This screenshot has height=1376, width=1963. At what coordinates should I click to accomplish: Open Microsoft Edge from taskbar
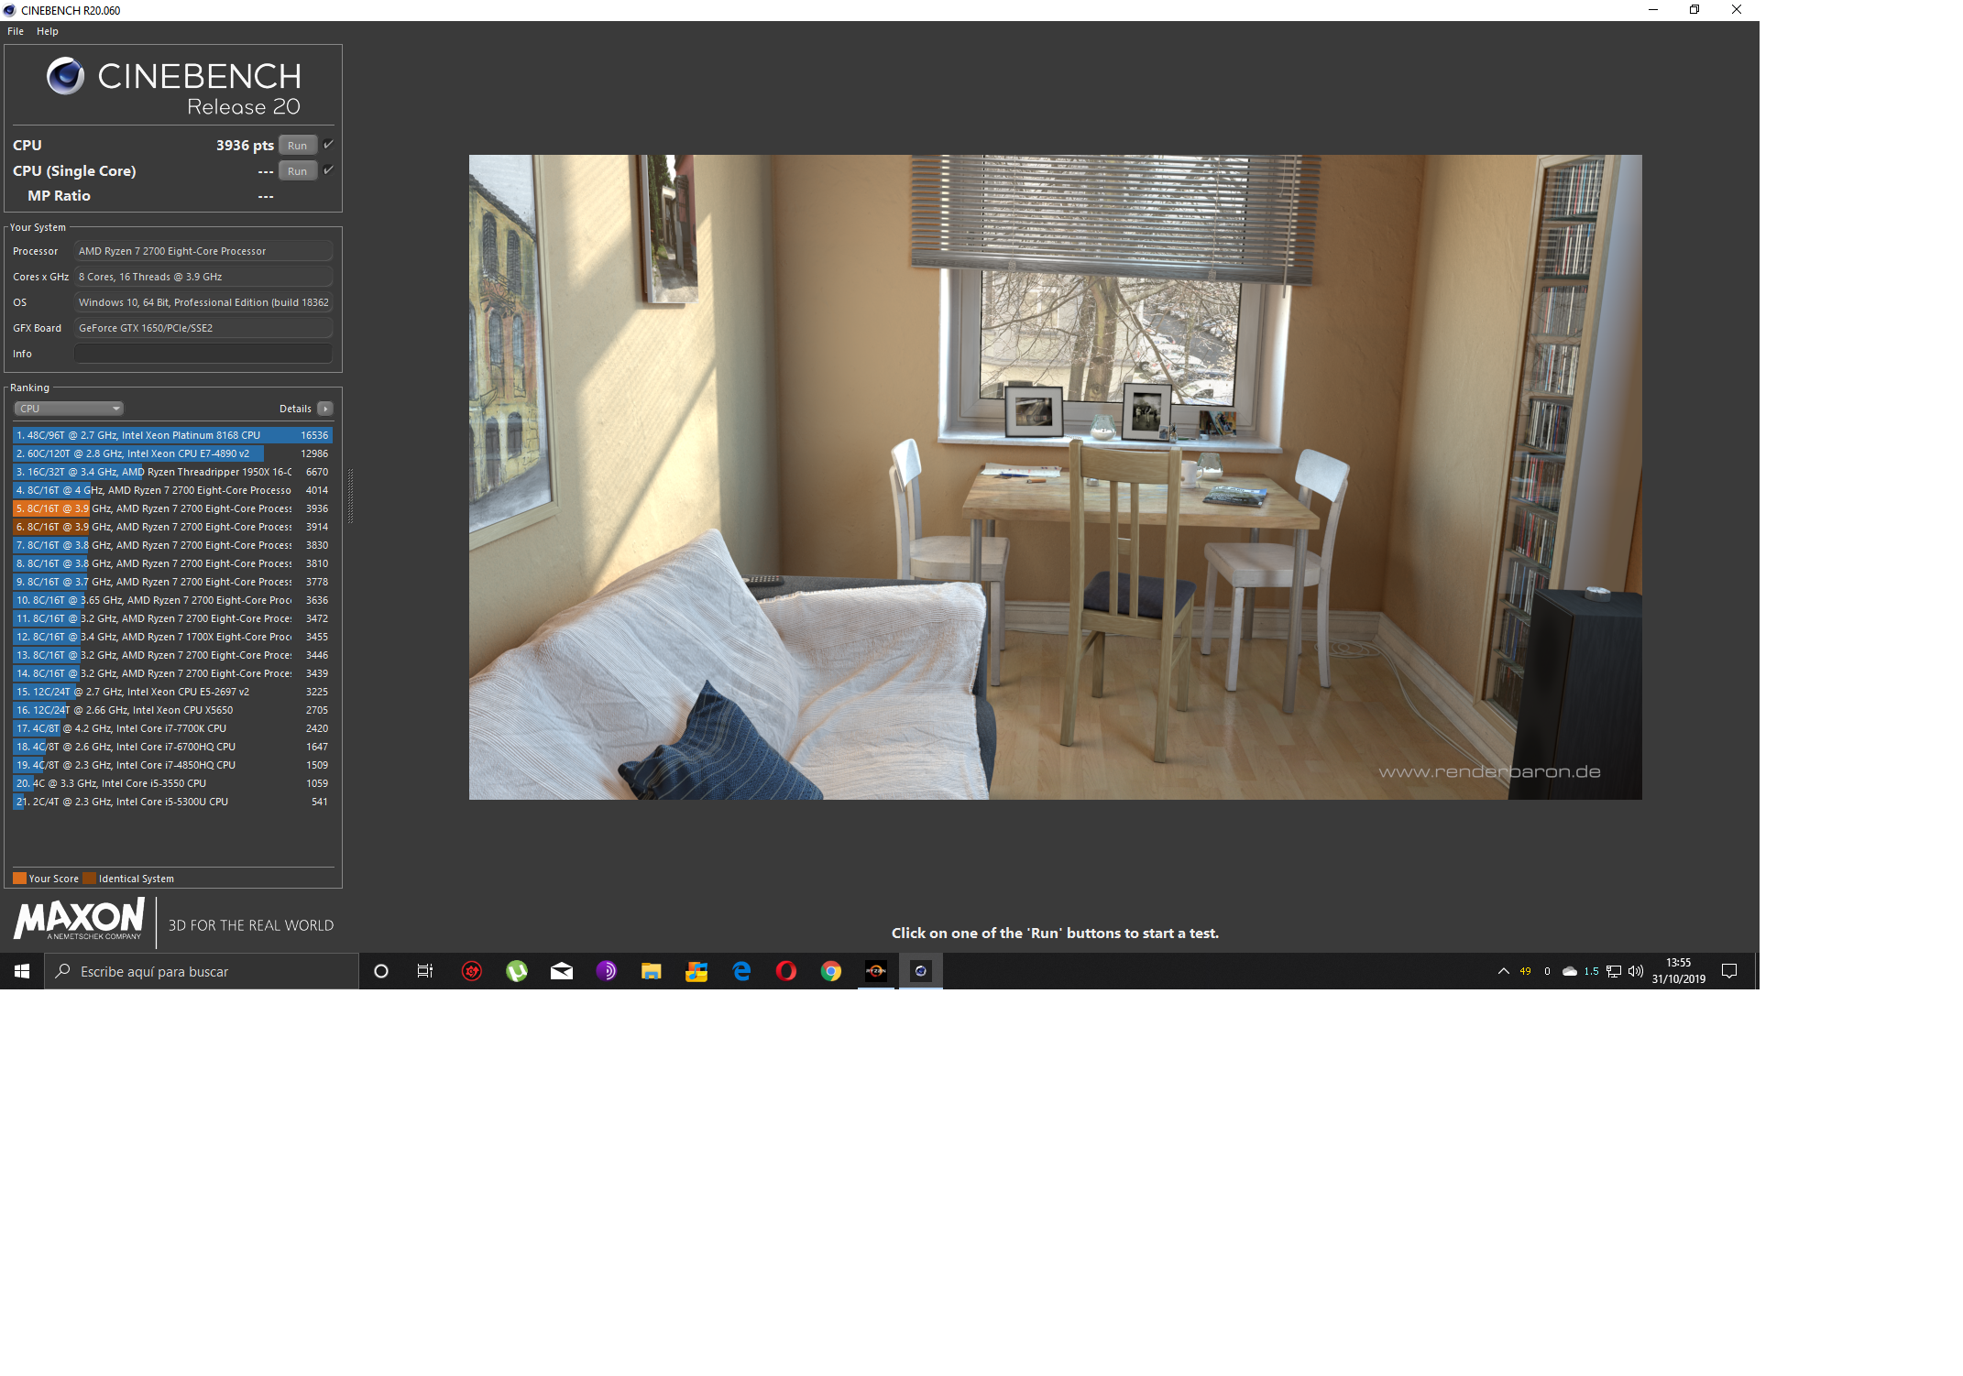(741, 971)
